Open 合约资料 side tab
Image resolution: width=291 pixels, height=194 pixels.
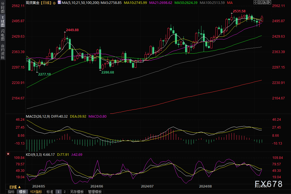tap(3, 51)
